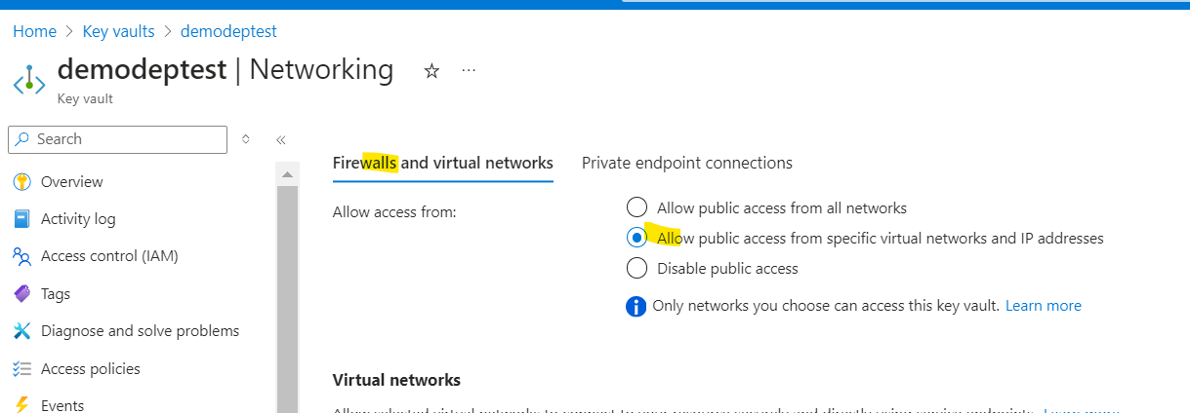
Task: Click 'Only networks you choose' info text
Action: point(826,306)
